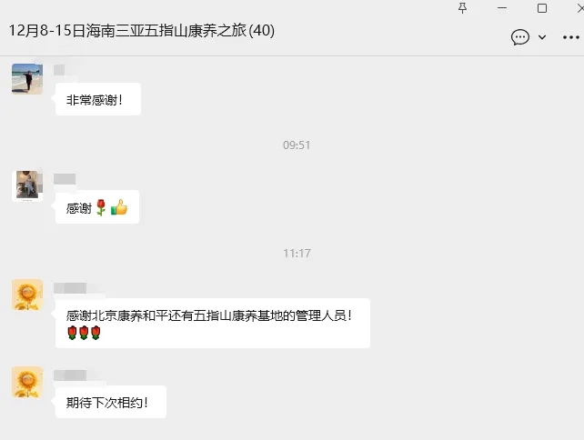Open the chat bubble icon in header
This screenshot has width=584, height=440.
point(520,37)
